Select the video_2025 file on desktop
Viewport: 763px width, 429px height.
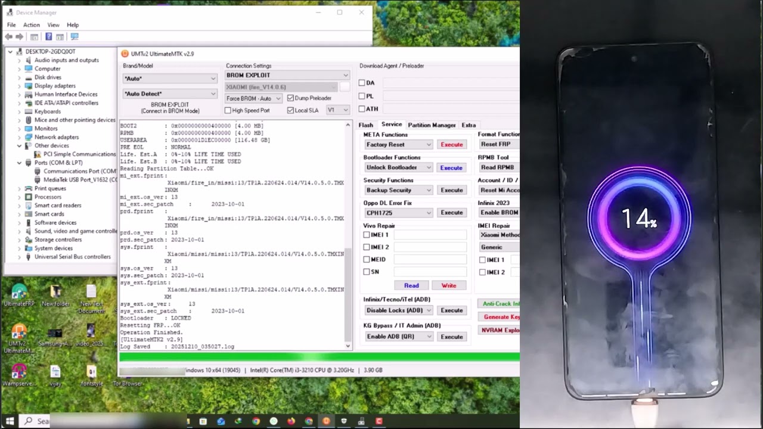[x=91, y=335]
